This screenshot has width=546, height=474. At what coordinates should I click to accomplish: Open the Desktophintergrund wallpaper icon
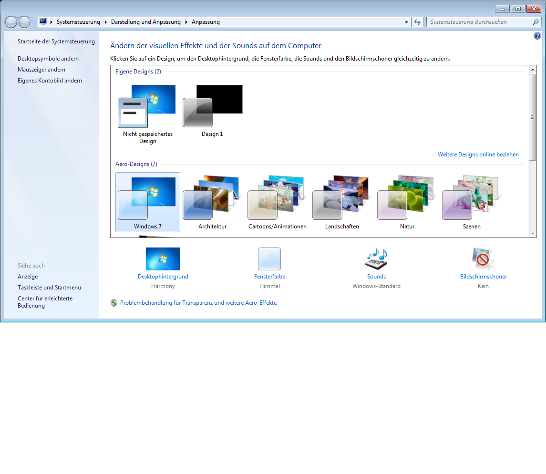click(163, 259)
